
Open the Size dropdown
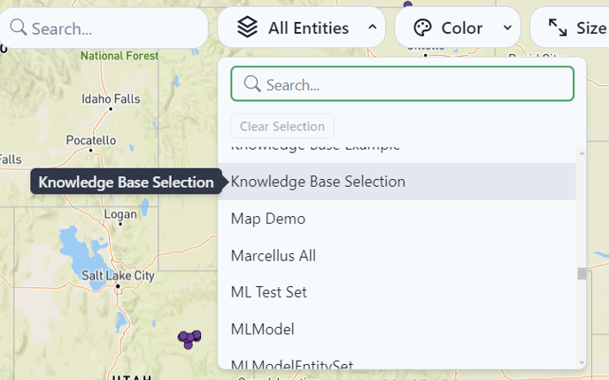click(x=570, y=28)
